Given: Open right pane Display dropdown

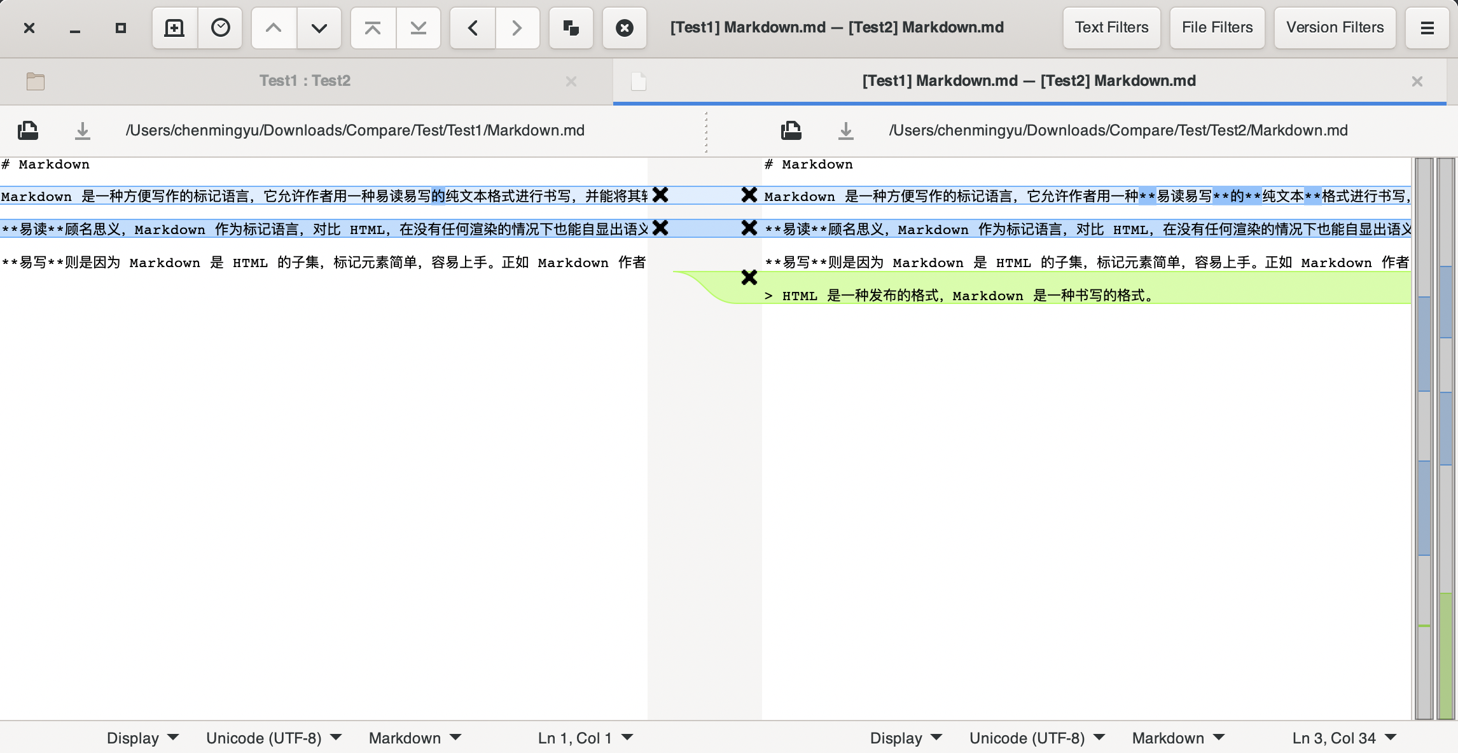Looking at the screenshot, I should pos(906,738).
